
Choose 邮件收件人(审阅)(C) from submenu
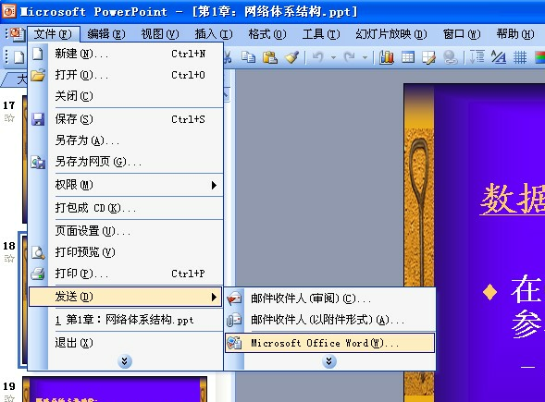(329, 298)
